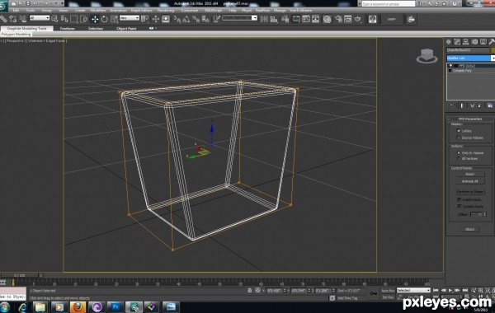Open the Render Setup icon

point(338,20)
